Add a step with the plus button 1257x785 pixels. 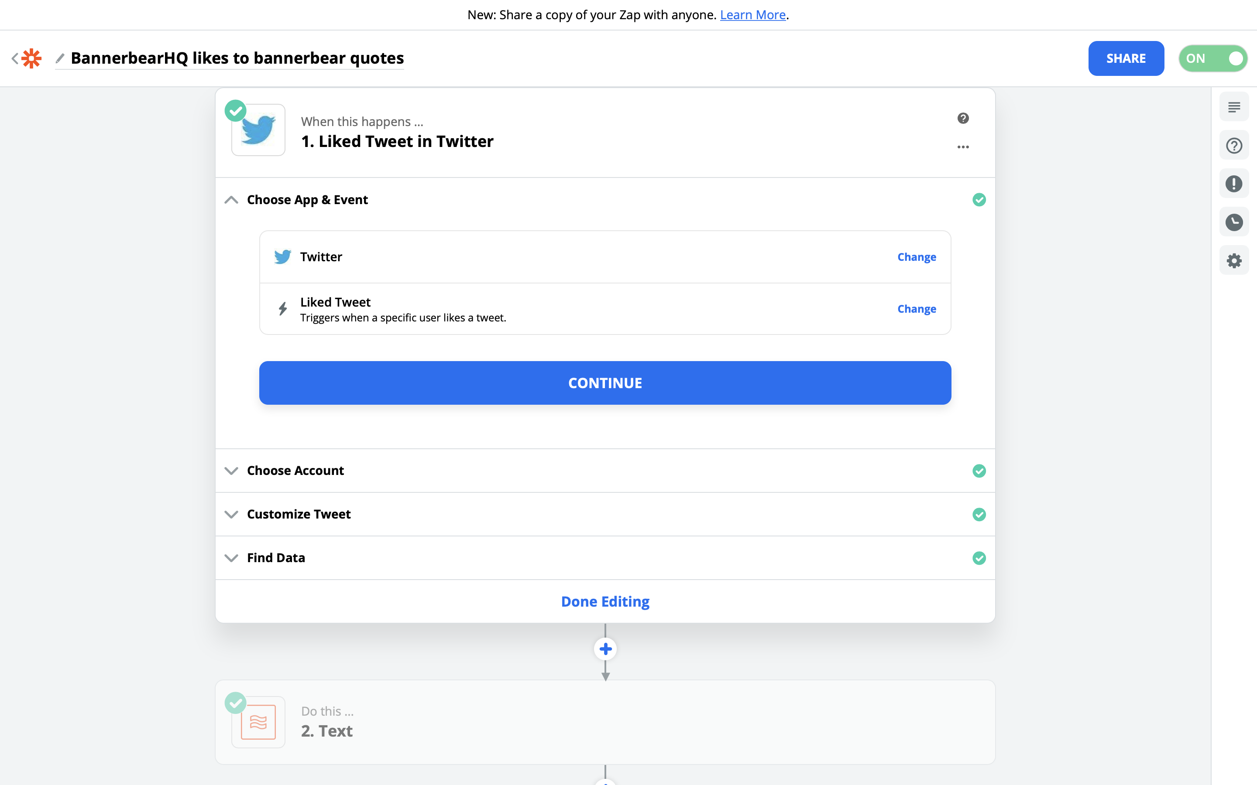[x=605, y=649]
